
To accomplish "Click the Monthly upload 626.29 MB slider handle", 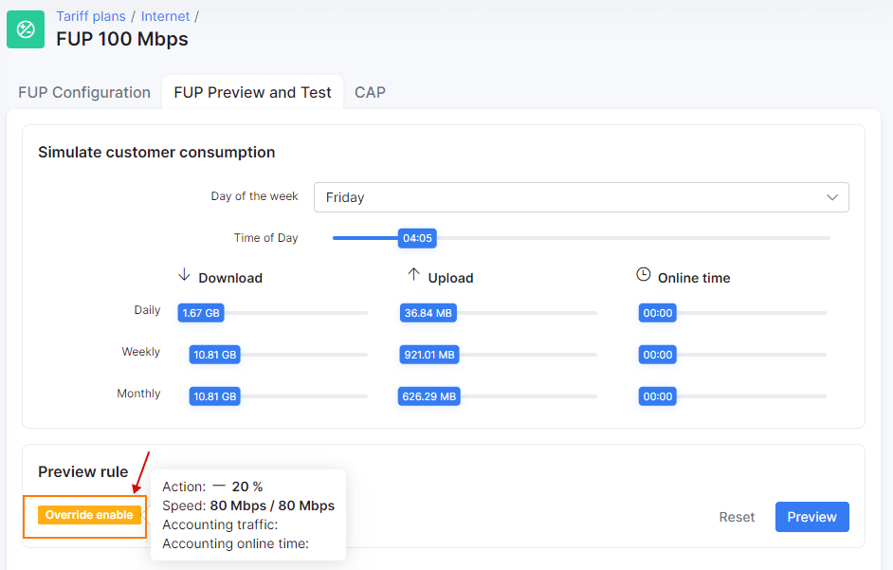I will click(428, 396).
